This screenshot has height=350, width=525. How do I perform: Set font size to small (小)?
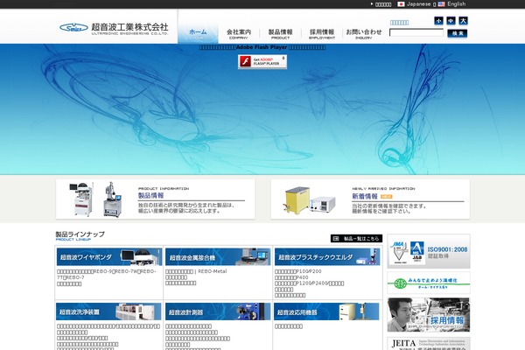(x=438, y=21)
